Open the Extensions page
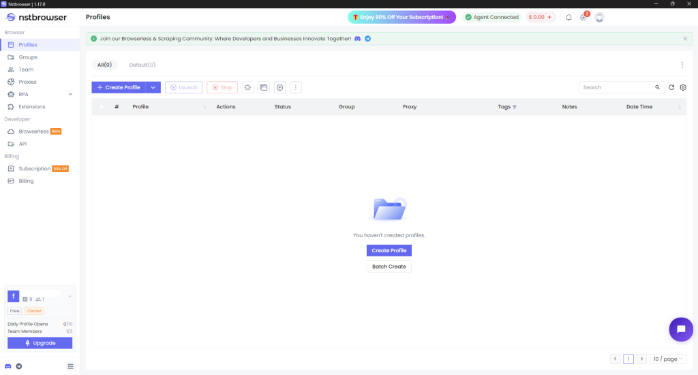 (x=40, y=107)
